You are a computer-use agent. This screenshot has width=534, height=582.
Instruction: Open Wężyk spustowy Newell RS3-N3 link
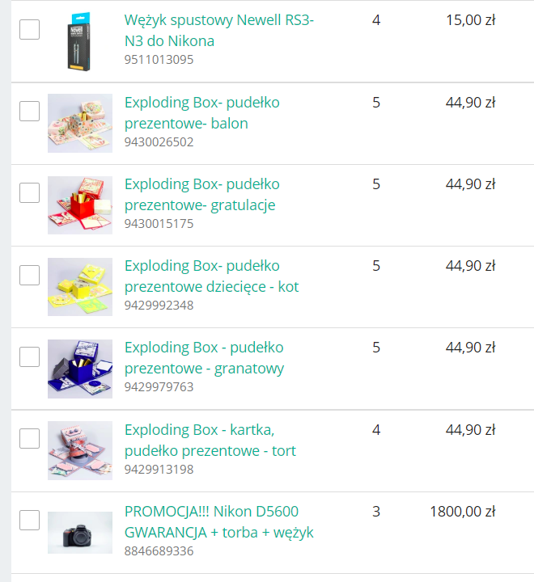click(x=218, y=31)
